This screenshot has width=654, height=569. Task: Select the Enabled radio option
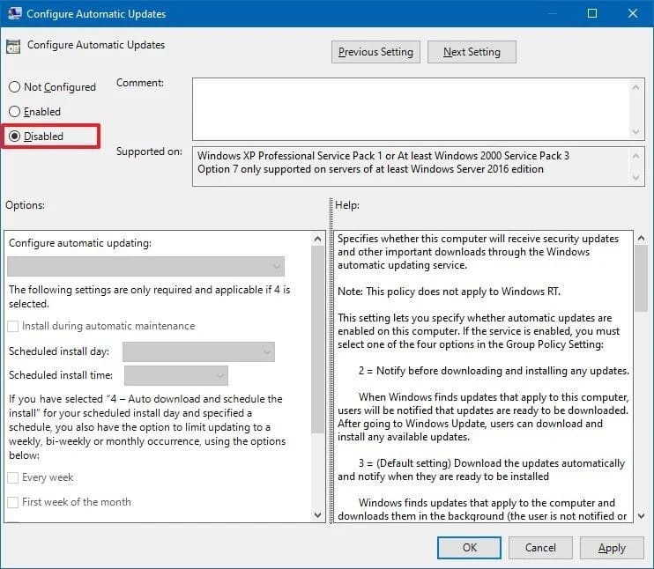pyautogui.click(x=14, y=112)
